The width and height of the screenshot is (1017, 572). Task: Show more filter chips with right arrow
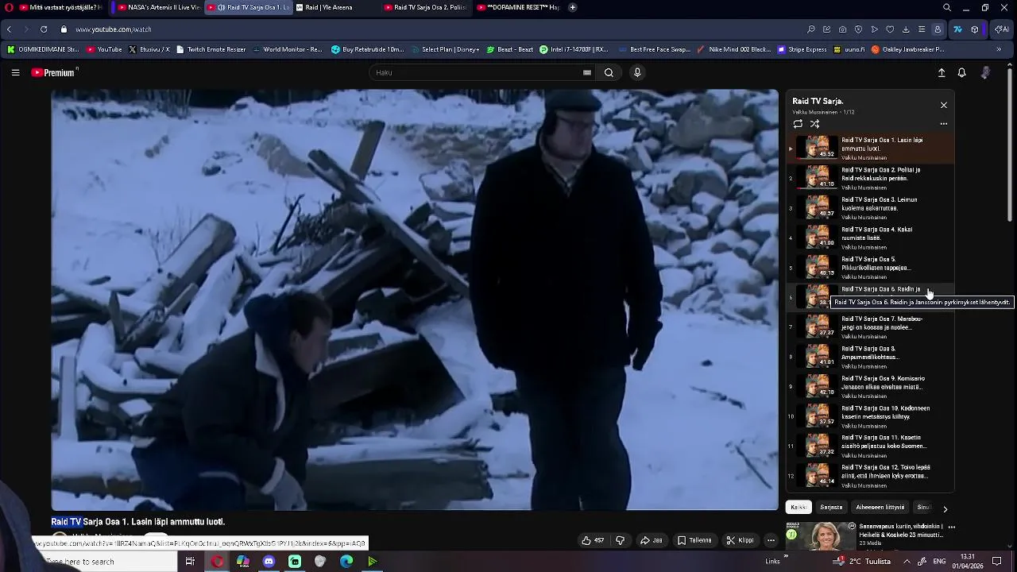point(945,508)
